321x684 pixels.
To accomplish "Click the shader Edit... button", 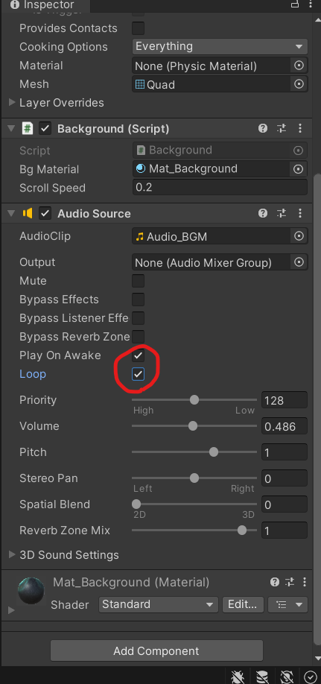I will point(243,604).
